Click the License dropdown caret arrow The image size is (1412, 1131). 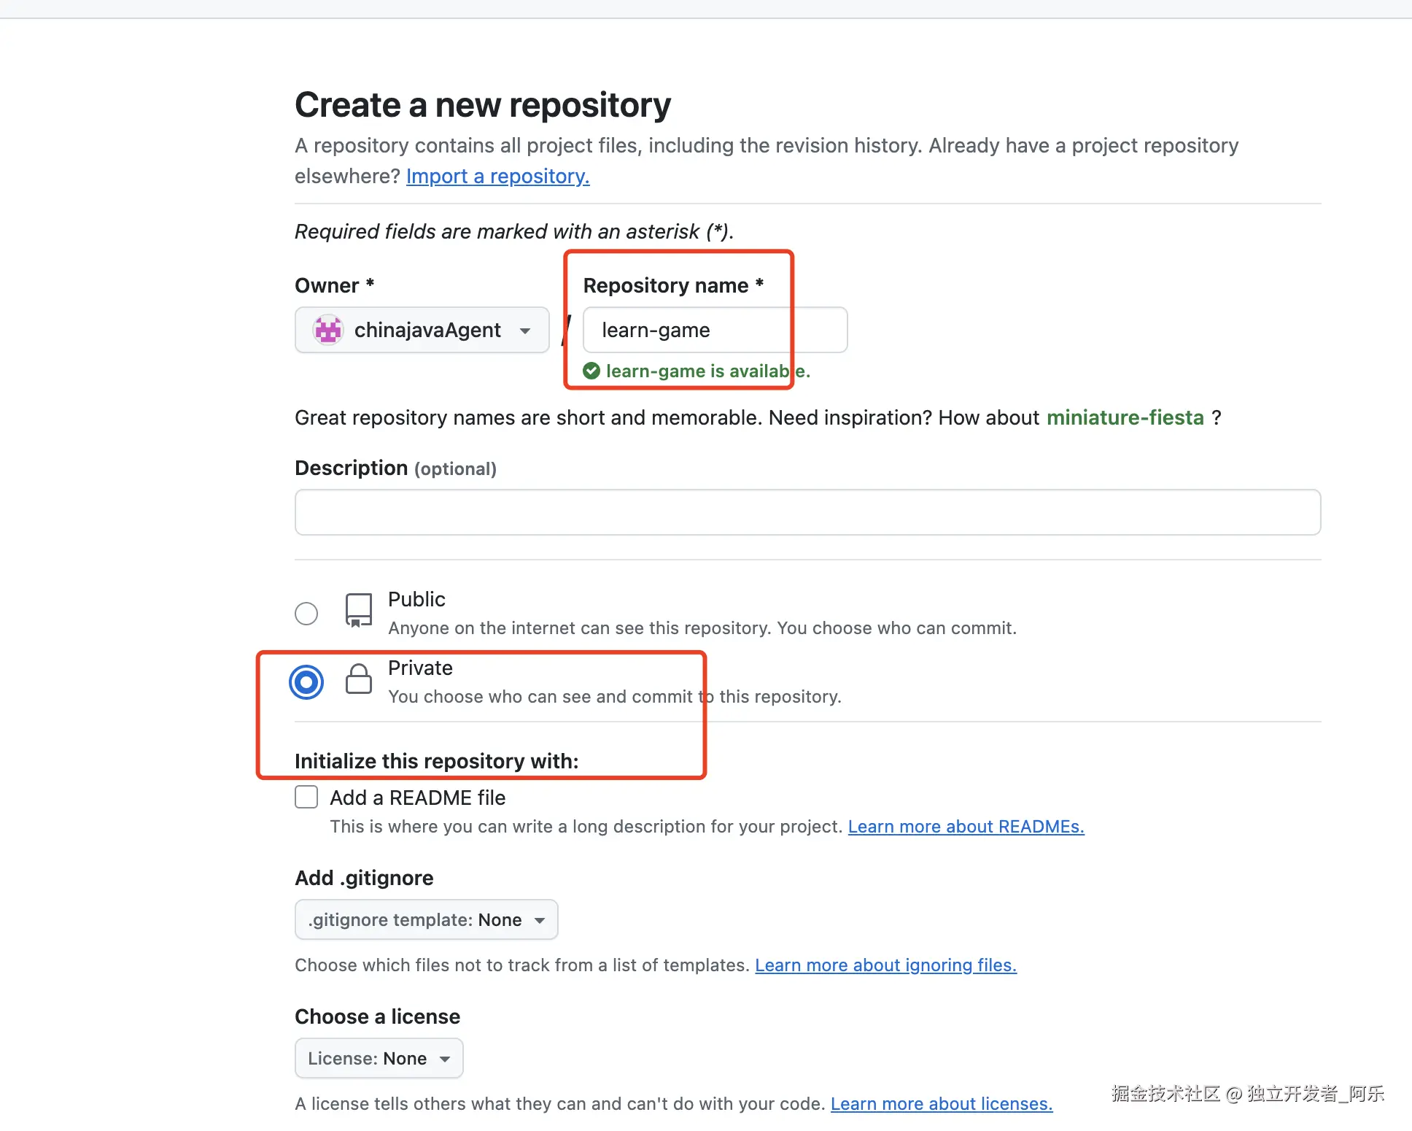445,1059
